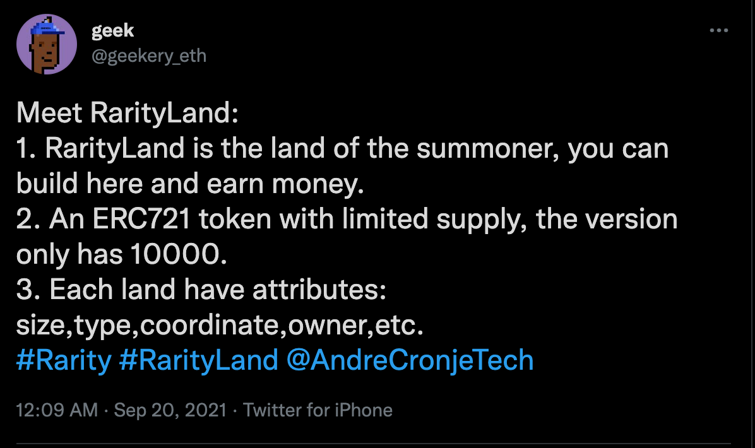Click the 12:09 AM timestamp
Image resolution: width=755 pixels, height=448 pixels.
pyautogui.click(x=57, y=410)
